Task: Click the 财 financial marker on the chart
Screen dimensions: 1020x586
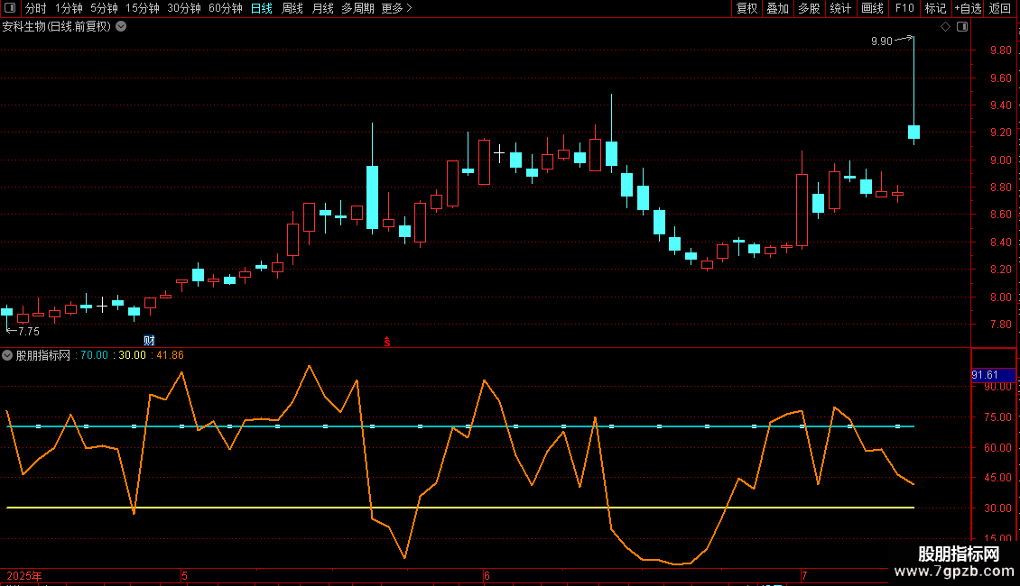Action: (149, 341)
